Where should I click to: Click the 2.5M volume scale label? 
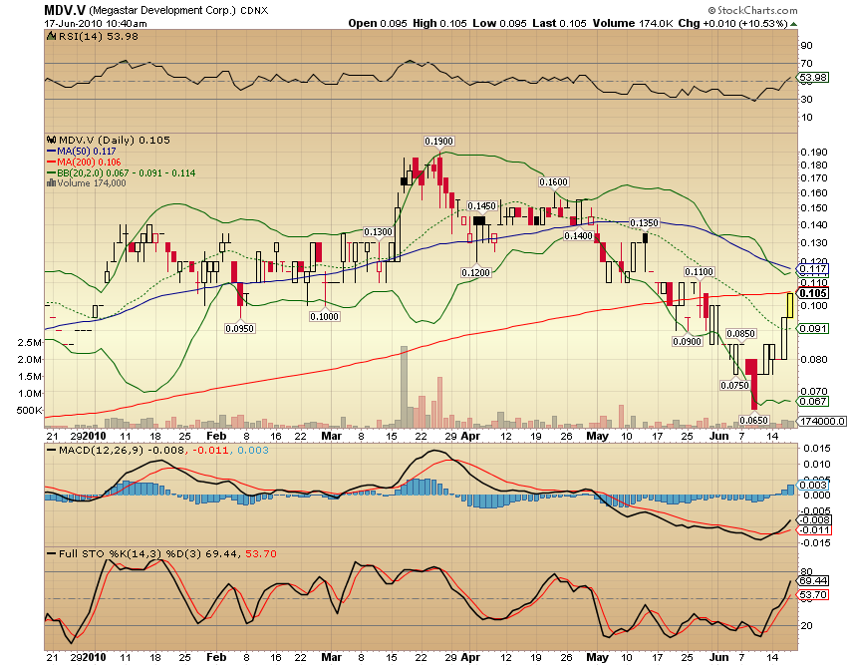pyautogui.click(x=29, y=343)
